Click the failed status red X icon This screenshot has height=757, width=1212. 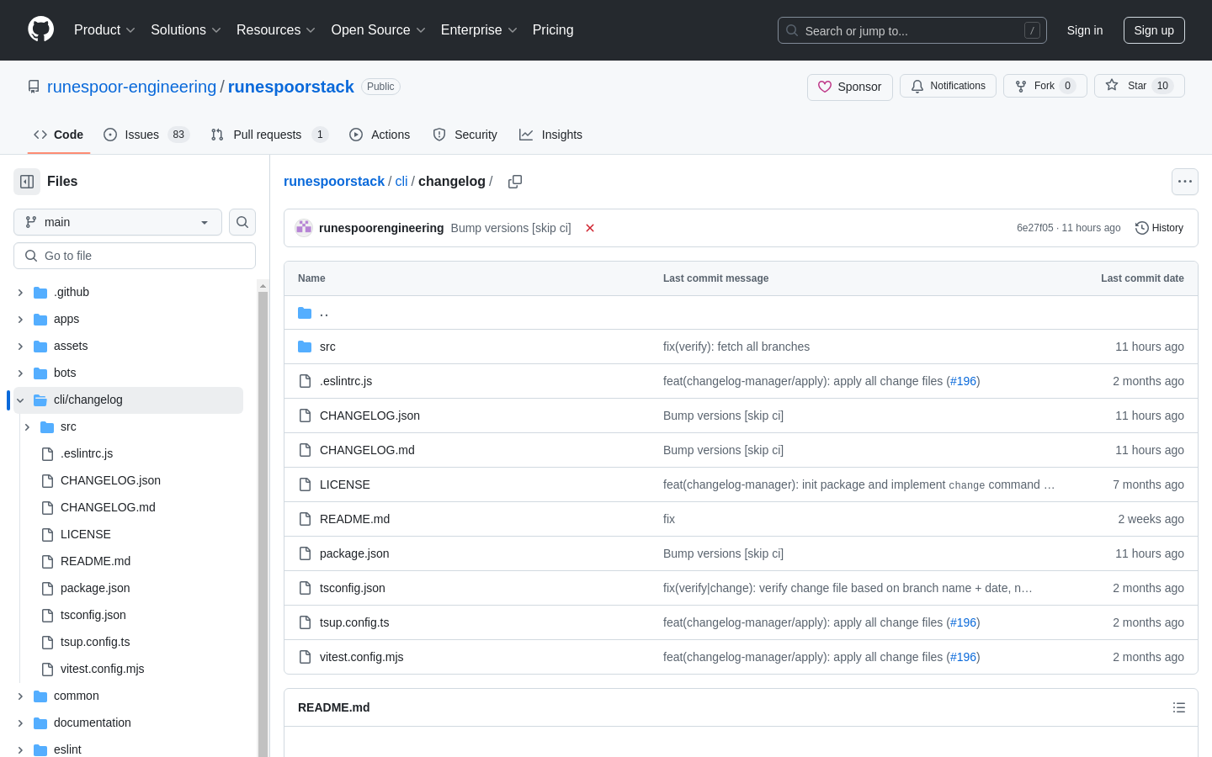click(x=590, y=228)
